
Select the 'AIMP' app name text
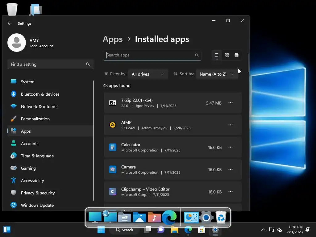126,123
